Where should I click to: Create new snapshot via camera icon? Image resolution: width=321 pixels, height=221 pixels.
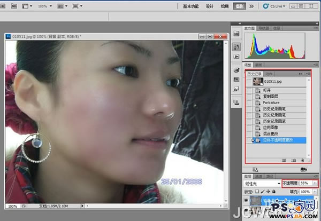[293, 160]
